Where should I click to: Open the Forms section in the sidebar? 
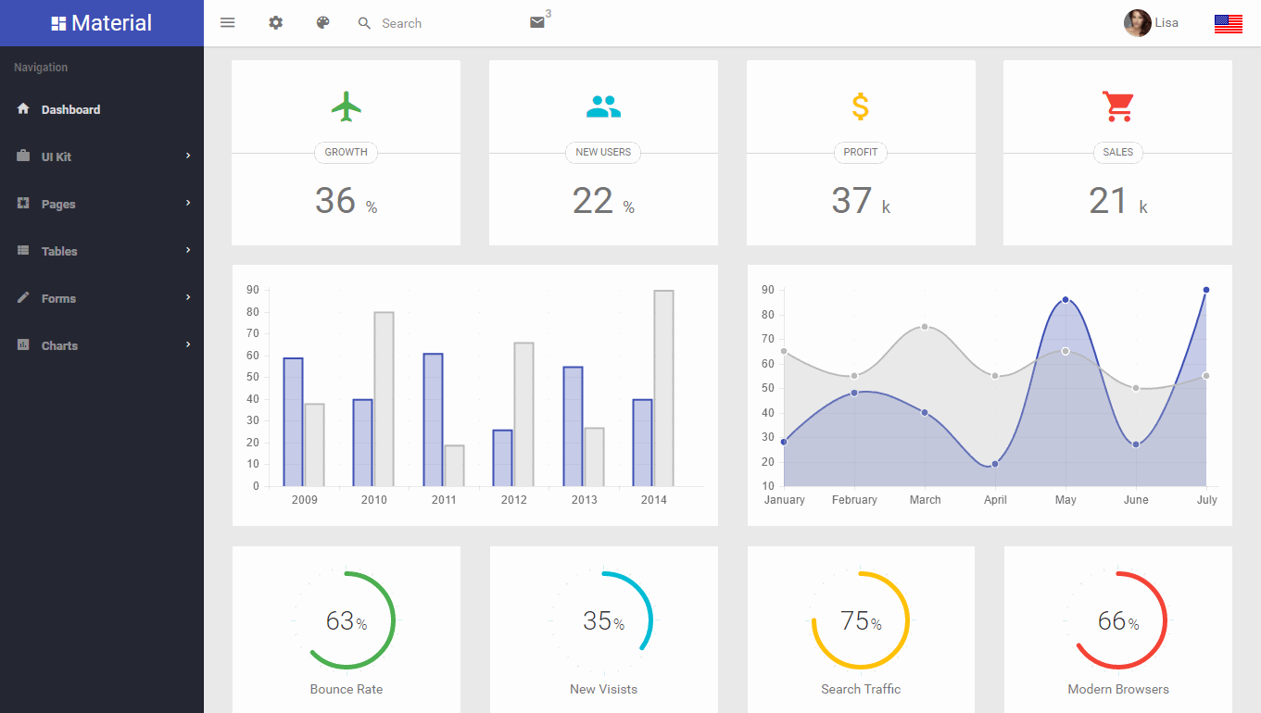(59, 297)
